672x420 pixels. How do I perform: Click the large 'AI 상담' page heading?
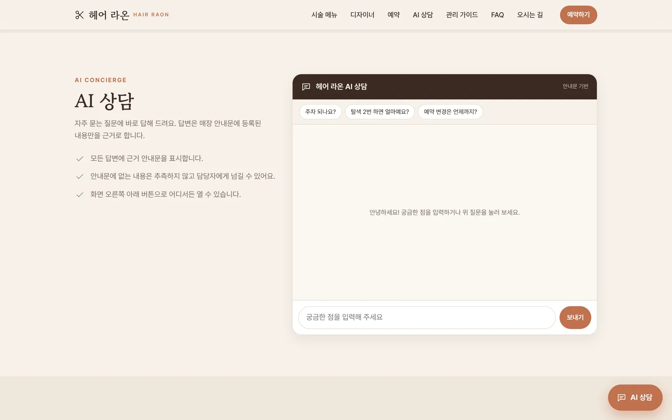[x=104, y=101]
